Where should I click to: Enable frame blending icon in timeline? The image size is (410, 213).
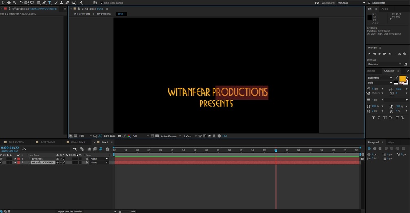[x=95, y=149]
